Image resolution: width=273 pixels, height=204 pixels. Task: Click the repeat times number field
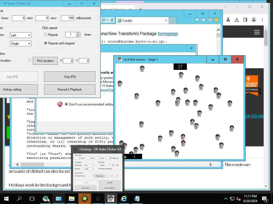coord(71,35)
